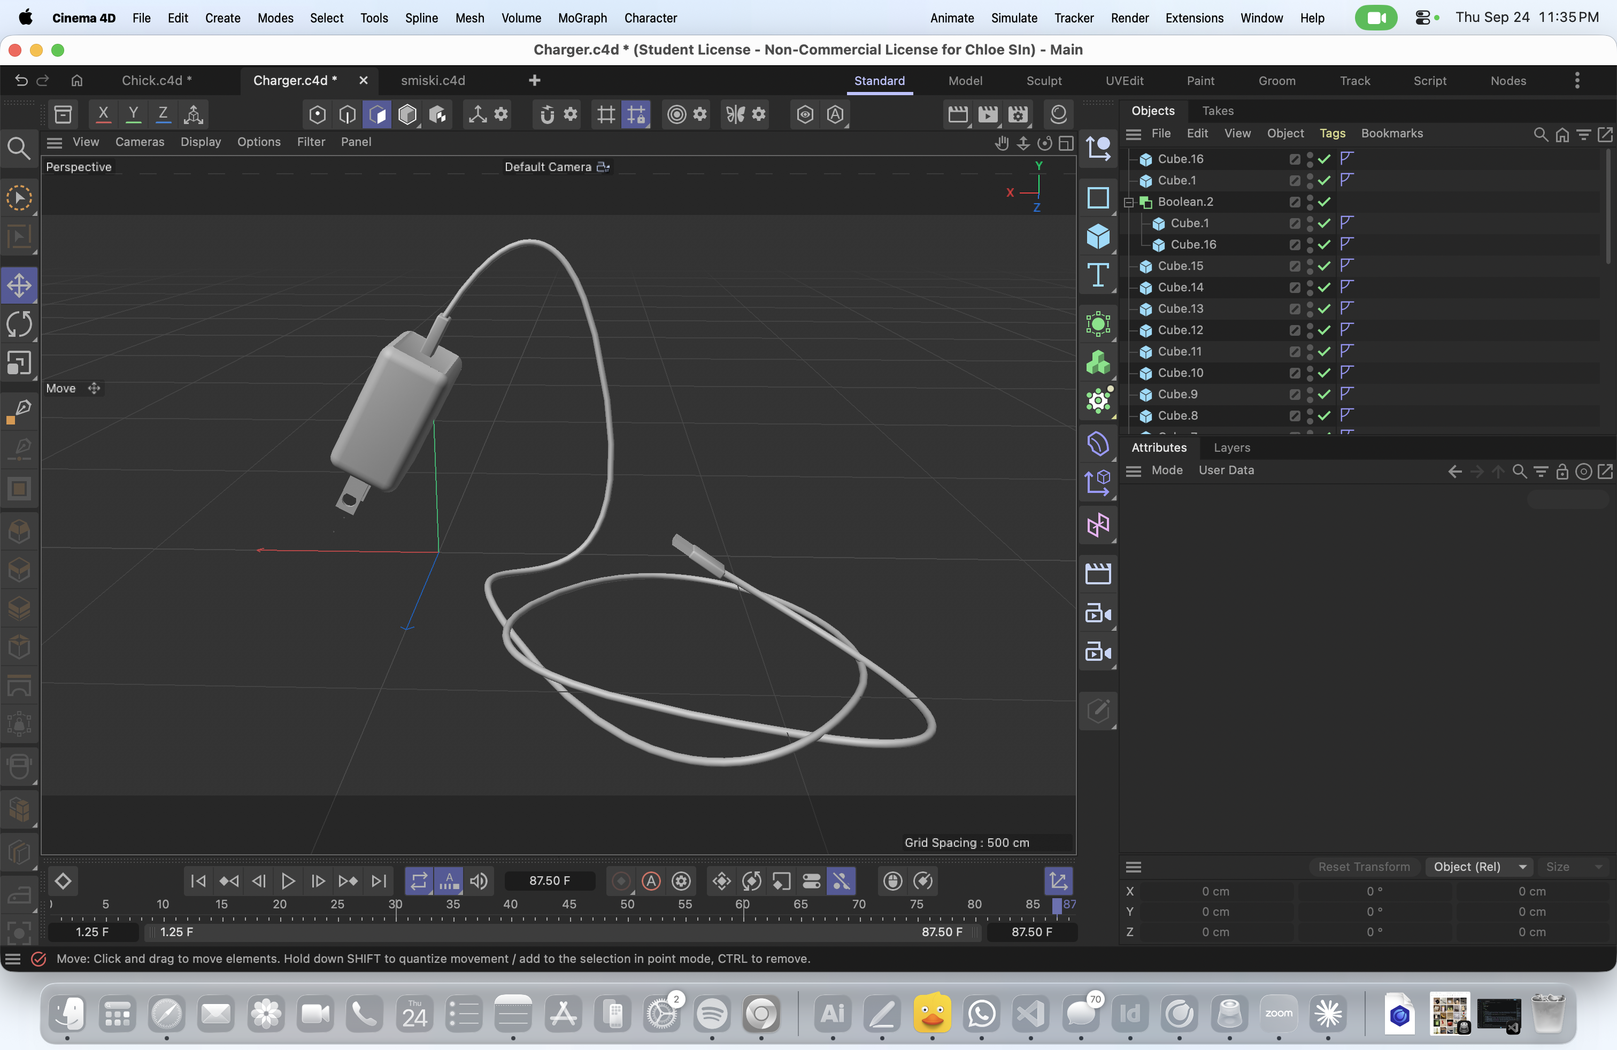Screen dimensions: 1617x1050
Task: Click the Reset Transform button
Action: [x=1364, y=867]
